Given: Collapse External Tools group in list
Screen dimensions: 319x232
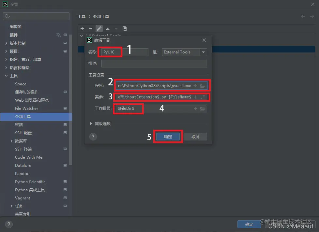Looking at the screenshot, I should tap(82, 36).
